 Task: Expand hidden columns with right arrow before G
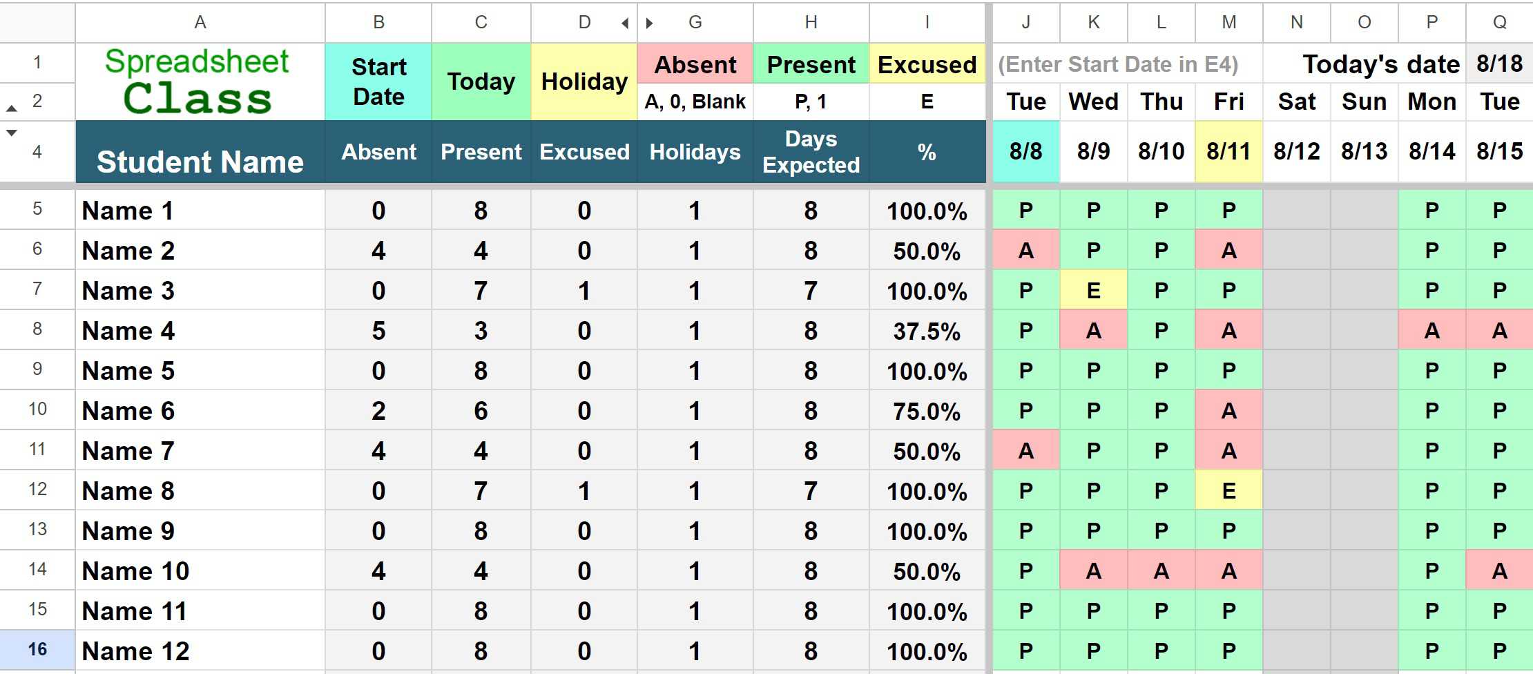click(649, 23)
